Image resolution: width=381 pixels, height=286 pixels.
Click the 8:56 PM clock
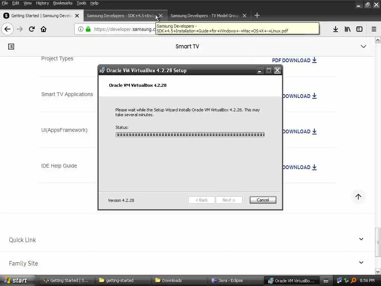tap(367, 280)
